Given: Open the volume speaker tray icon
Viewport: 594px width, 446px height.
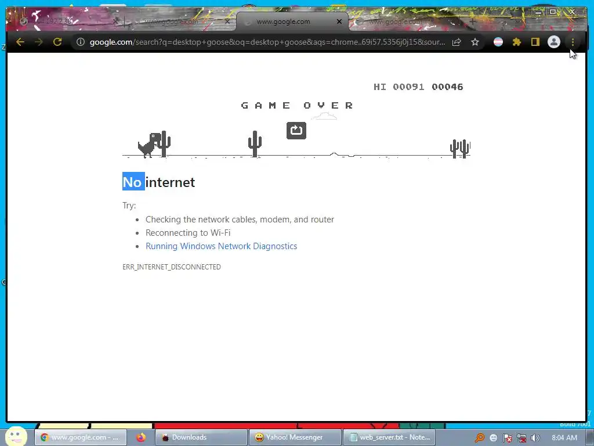Looking at the screenshot, I should [535, 438].
